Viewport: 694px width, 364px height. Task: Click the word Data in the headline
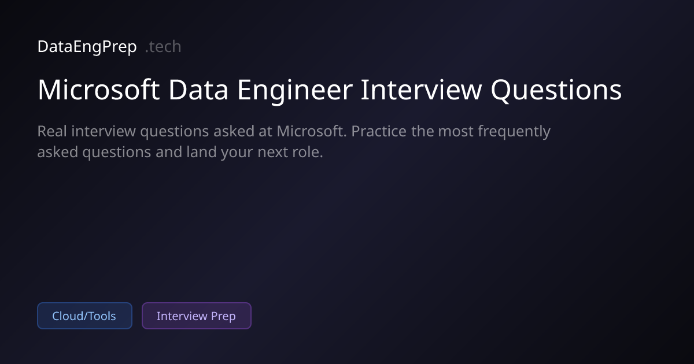coord(194,91)
